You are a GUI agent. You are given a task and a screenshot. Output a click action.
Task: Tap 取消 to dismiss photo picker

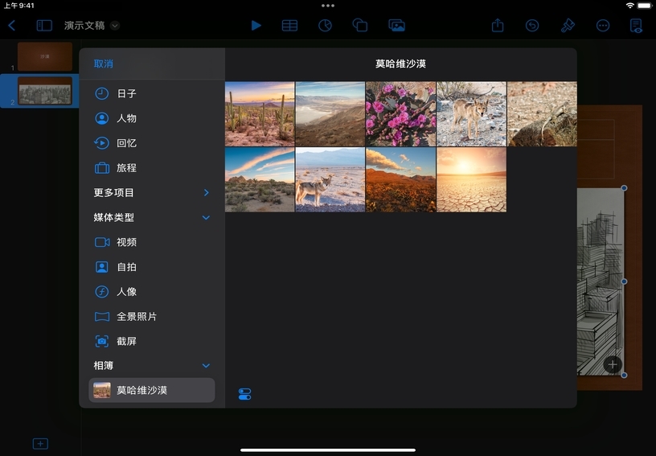coord(103,64)
